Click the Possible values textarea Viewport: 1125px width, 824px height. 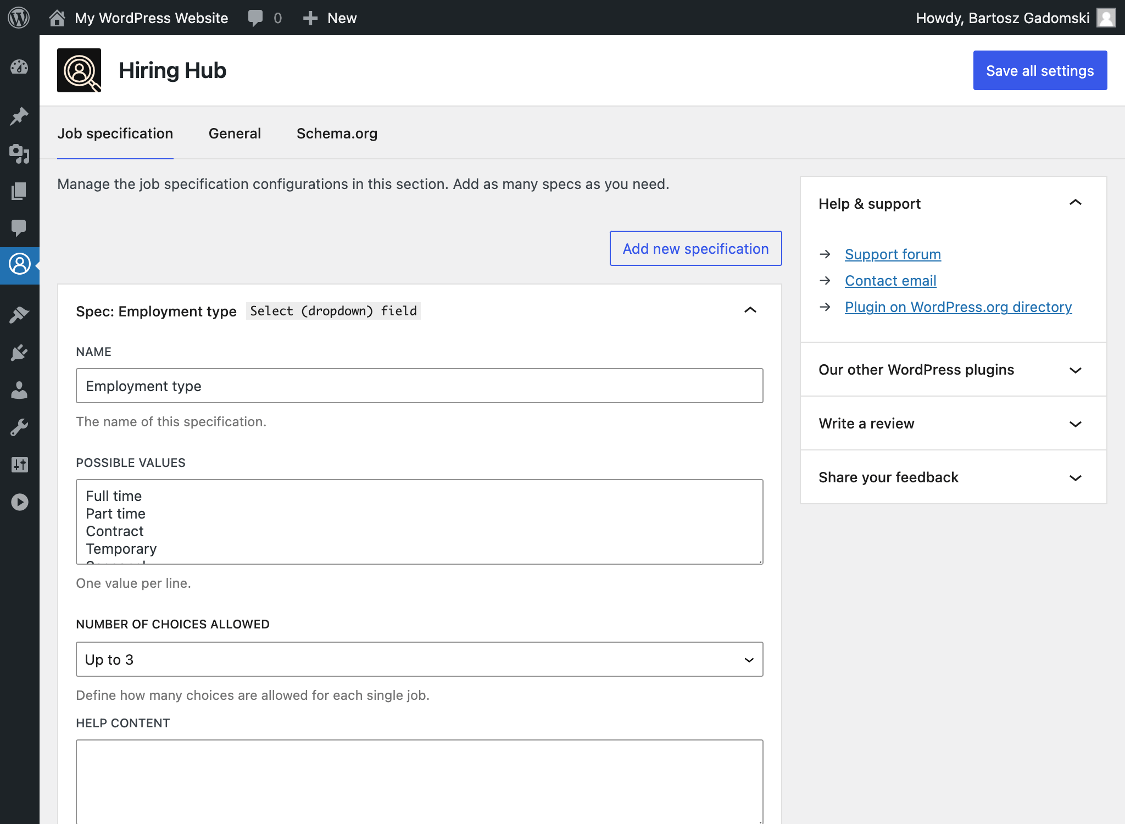coord(420,522)
